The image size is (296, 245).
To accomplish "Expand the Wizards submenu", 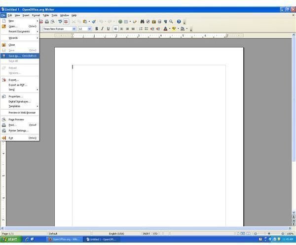I will tap(20, 38).
